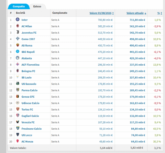The image size is (165, 153).
Task: Open the Genoa CFC club link
Action: [x=28, y=97]
